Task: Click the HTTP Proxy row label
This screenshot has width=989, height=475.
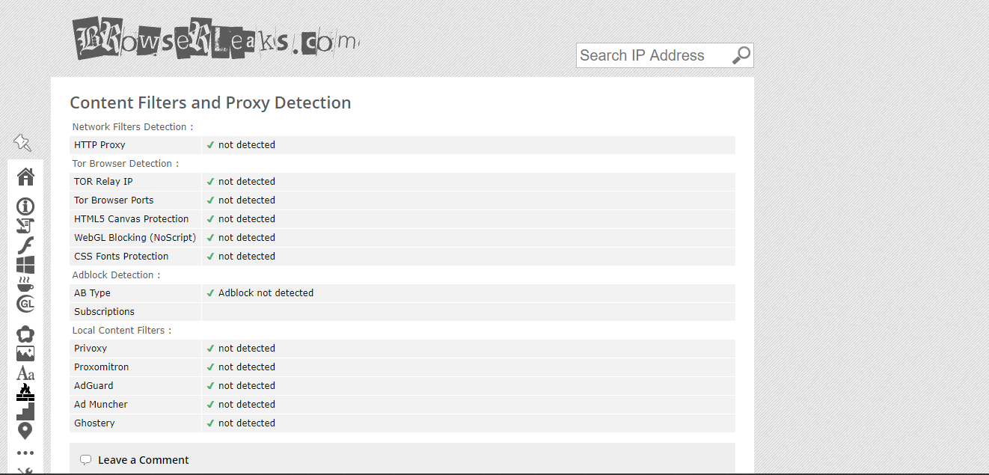Action: (x=99, y=145)
